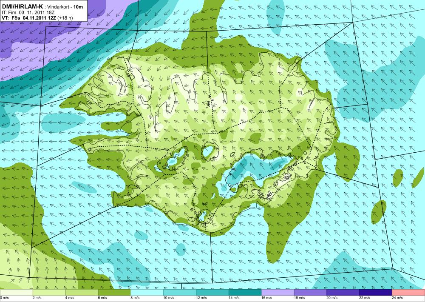
Task: Click the '2 m/s' legend label
Action: tap(37, 298)
